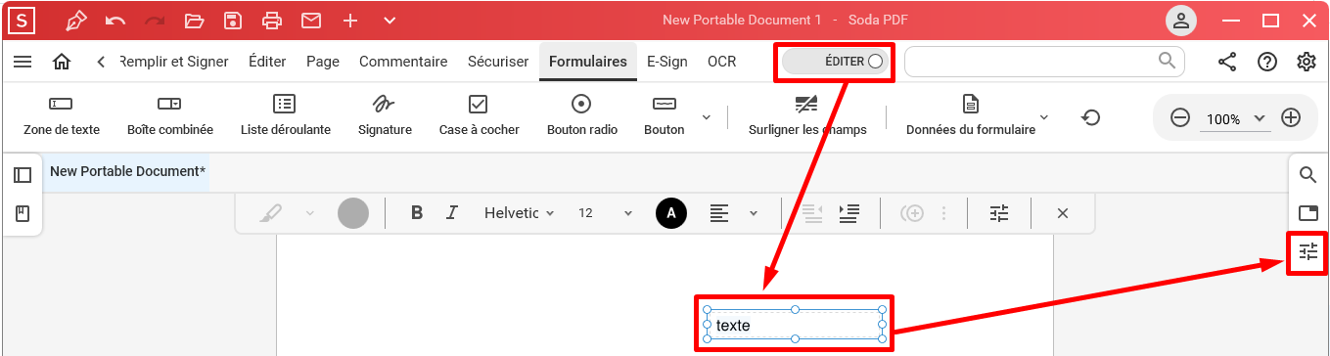Open the bookmarks panel icon
1330x356 pixels.
23,213
